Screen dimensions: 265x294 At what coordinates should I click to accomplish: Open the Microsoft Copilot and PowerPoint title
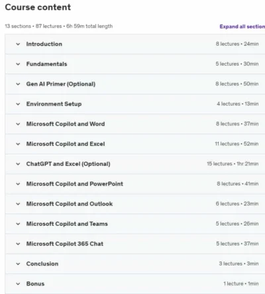[75, 184]
